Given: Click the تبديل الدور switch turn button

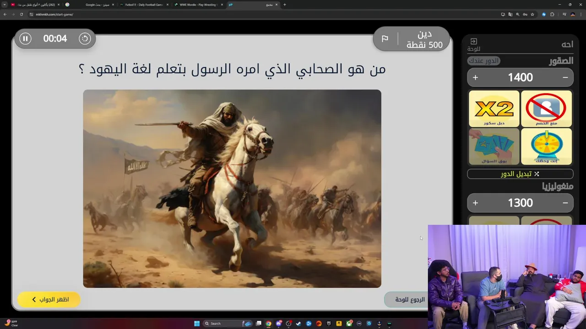Looking at the screenshot, I should coord(520,174).
